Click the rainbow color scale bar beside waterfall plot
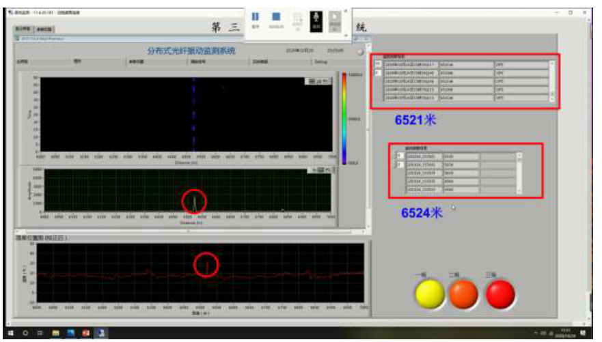The height and width of the screenshot is (342, 602). (x=344, y=119)
